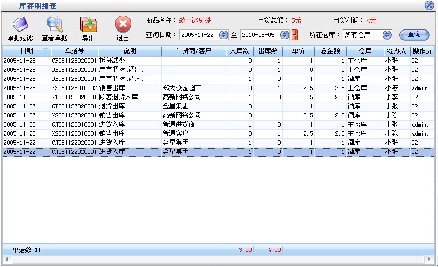Expand the 所在仓库 warehouse dropdown
Screen dimensions: 438x267
(x=387, y=35)
